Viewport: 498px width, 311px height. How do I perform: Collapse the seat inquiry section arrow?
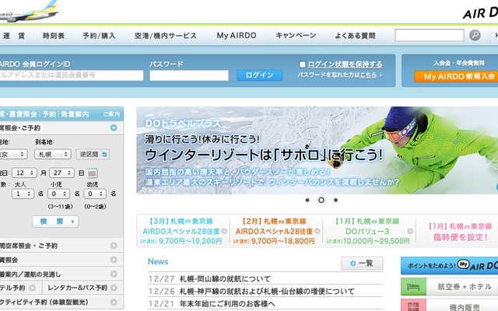[114, 128]
